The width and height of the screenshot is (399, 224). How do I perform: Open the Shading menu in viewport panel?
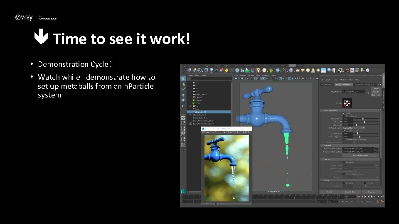[x=243, y=75]
